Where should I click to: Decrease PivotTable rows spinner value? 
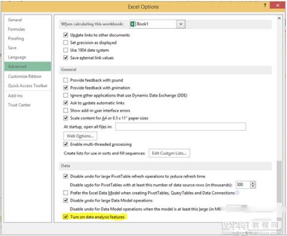[x=253, y=186]
